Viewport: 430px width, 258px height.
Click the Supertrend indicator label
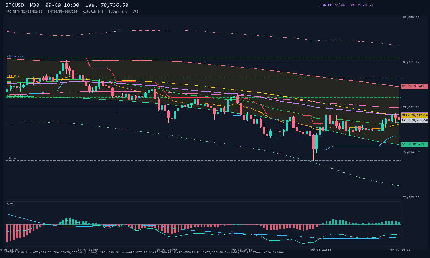pos(118,12)
